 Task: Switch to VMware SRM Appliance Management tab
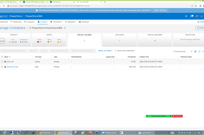click(x=35, y=2)
